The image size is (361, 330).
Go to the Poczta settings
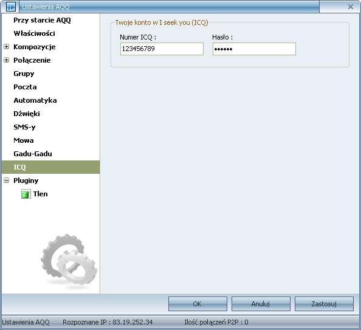click(25, 87)
